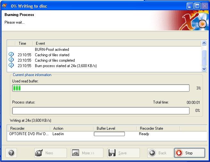Expand details with the More >> button

[x=87, y=153]
